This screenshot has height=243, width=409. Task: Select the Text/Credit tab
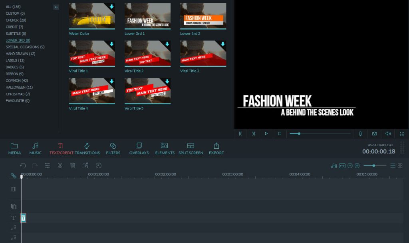61,149
